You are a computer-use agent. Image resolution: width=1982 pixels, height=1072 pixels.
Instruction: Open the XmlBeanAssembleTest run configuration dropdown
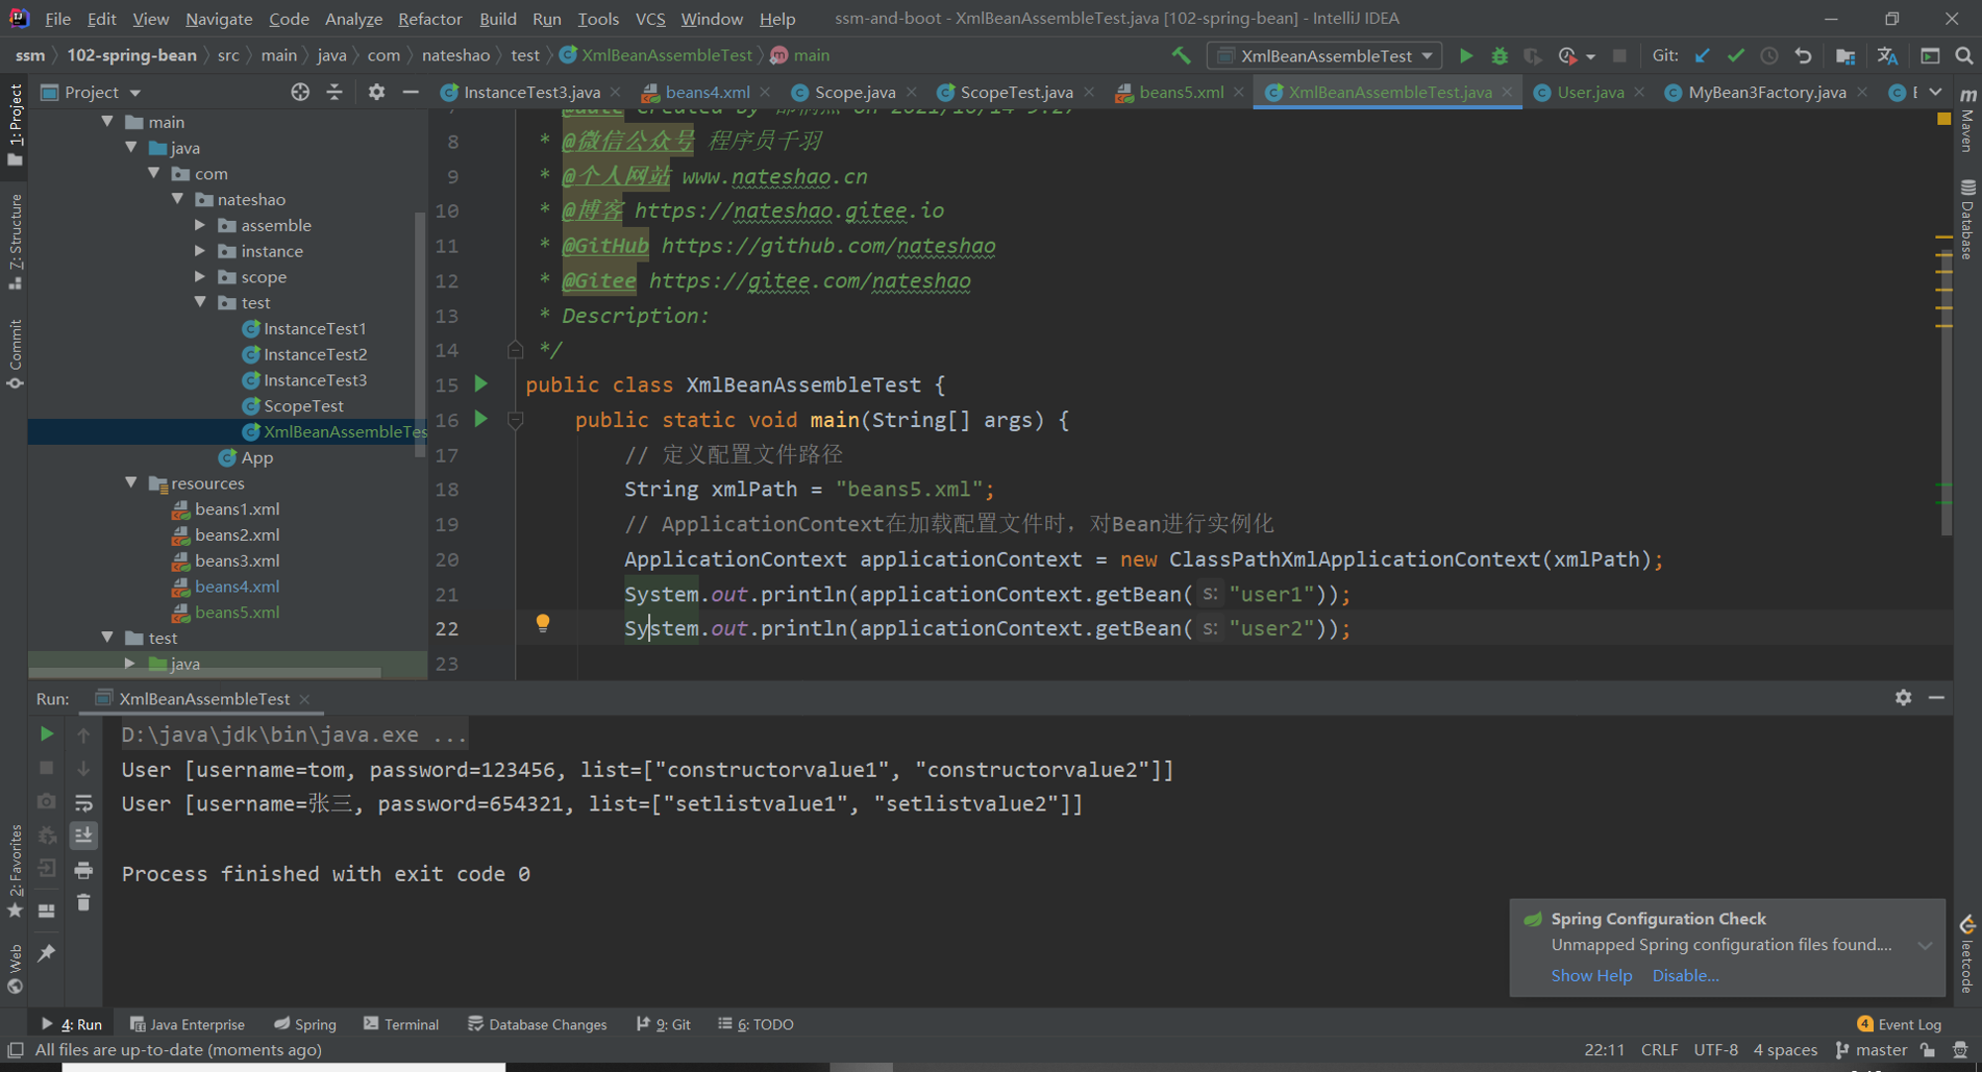point(1325,55)
